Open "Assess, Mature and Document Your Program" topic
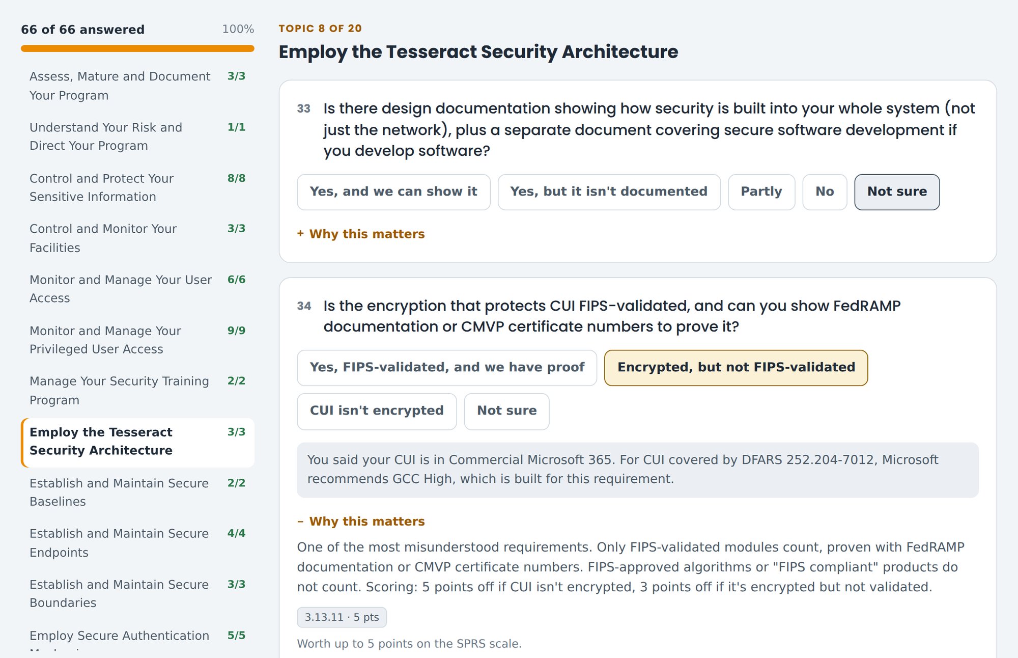Screen dimensions: 1018x658 tap(137, 86)
